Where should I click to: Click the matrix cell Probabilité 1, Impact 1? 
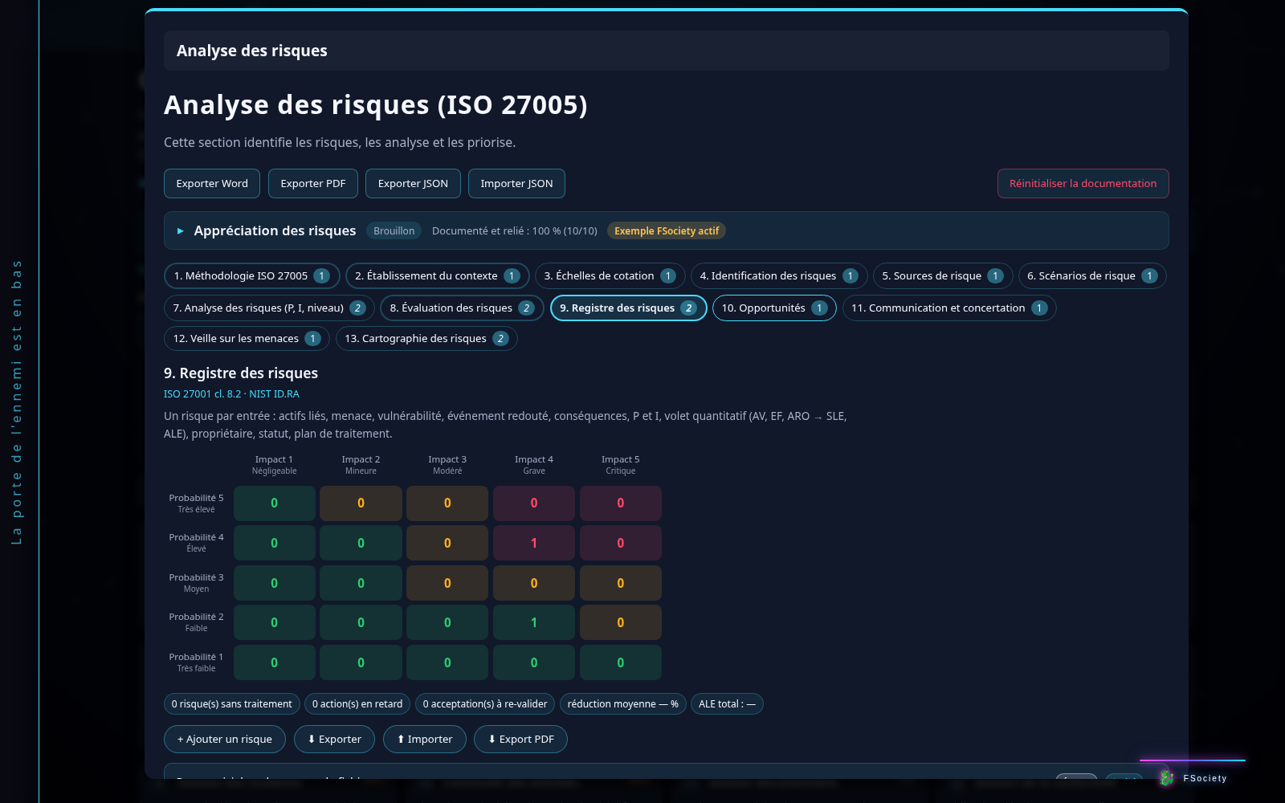(x=274, y=662)
